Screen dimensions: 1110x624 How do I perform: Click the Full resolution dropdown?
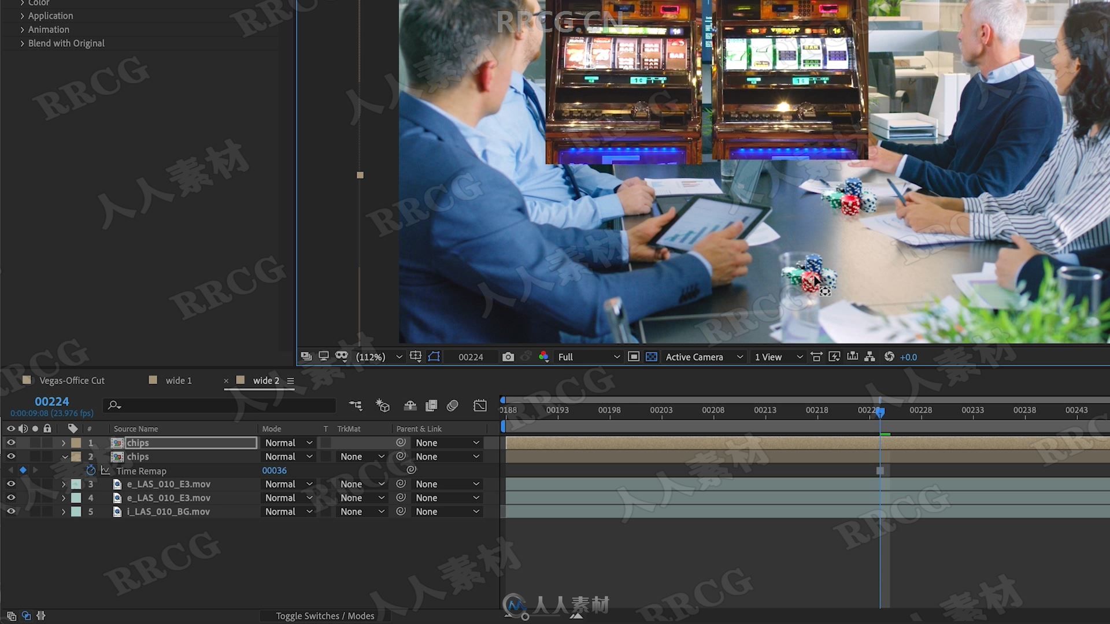click(586, 356)
